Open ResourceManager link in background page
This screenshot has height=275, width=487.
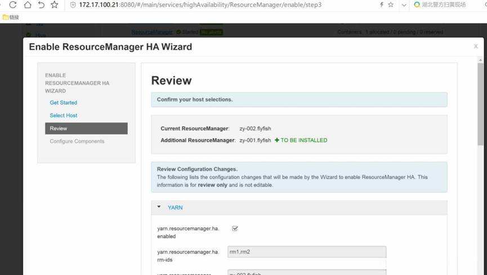click(x=152, y=32)
